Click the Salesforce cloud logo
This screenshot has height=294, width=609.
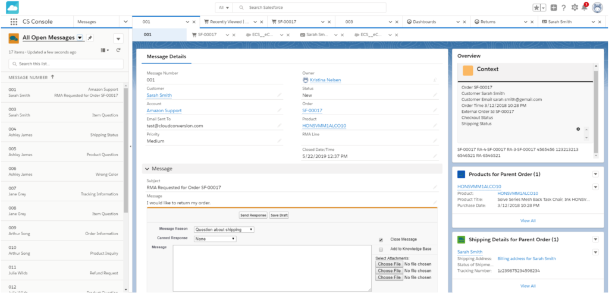(12, 7)
